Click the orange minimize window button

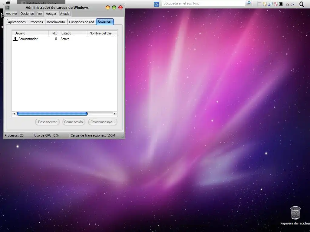tap(108, 8)
